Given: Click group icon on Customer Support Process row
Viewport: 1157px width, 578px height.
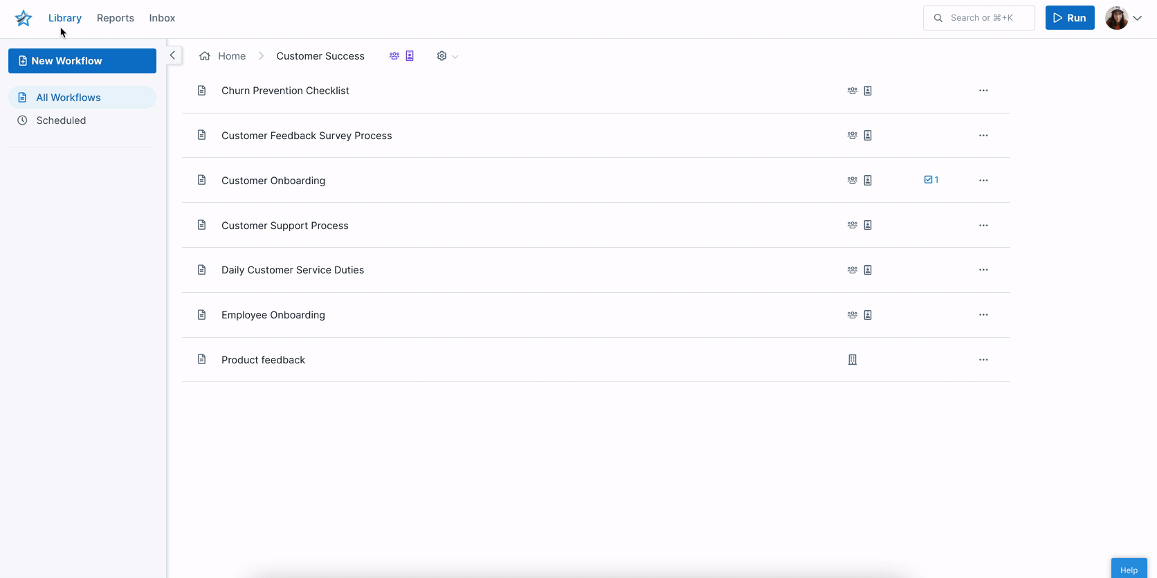Looking at the screenshot, I should (x=853, y=225).
